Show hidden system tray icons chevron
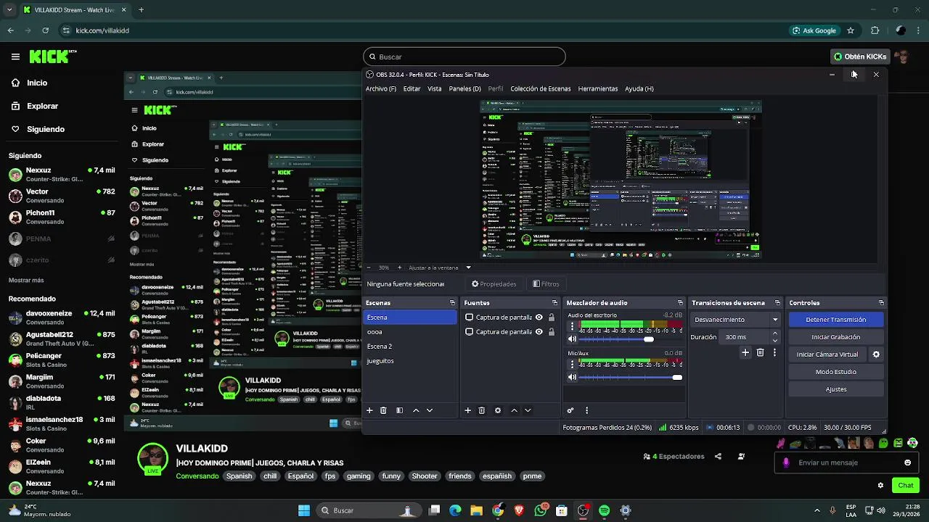 point(817,510)
